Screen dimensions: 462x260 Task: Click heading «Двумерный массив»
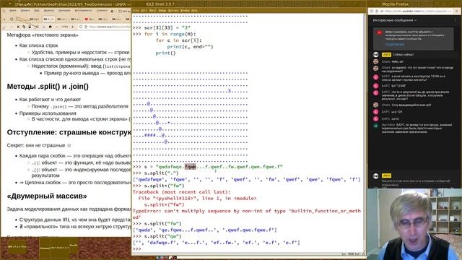click(47, 196)
